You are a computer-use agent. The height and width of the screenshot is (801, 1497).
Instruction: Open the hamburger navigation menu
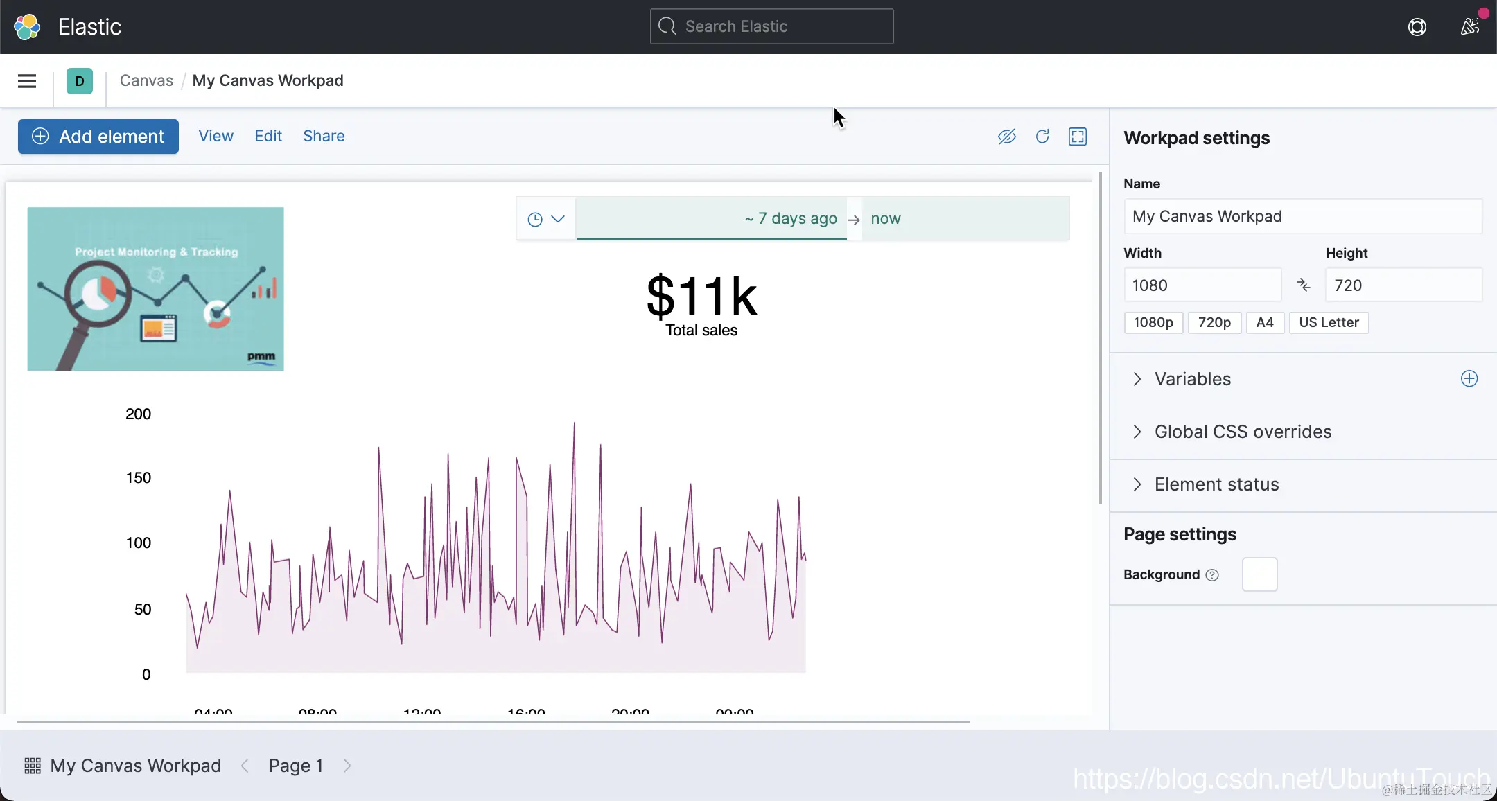(x=27, y=81)
